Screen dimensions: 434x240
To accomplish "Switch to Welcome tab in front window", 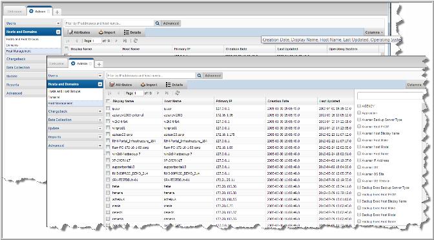I will click(x=56, y=64).
